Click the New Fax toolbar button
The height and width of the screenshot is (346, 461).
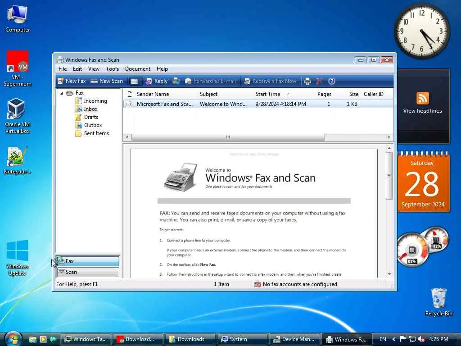pos(72,81)
